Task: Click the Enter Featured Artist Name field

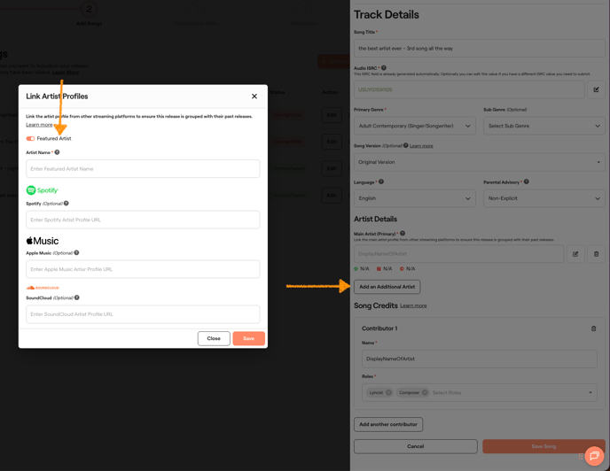Action: pyautogui.click(x=143, y=168)
